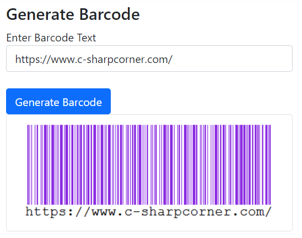Click the monospace URL caption under barcode
The width and height of the screenshot is (302, 238).
(148, 212)
